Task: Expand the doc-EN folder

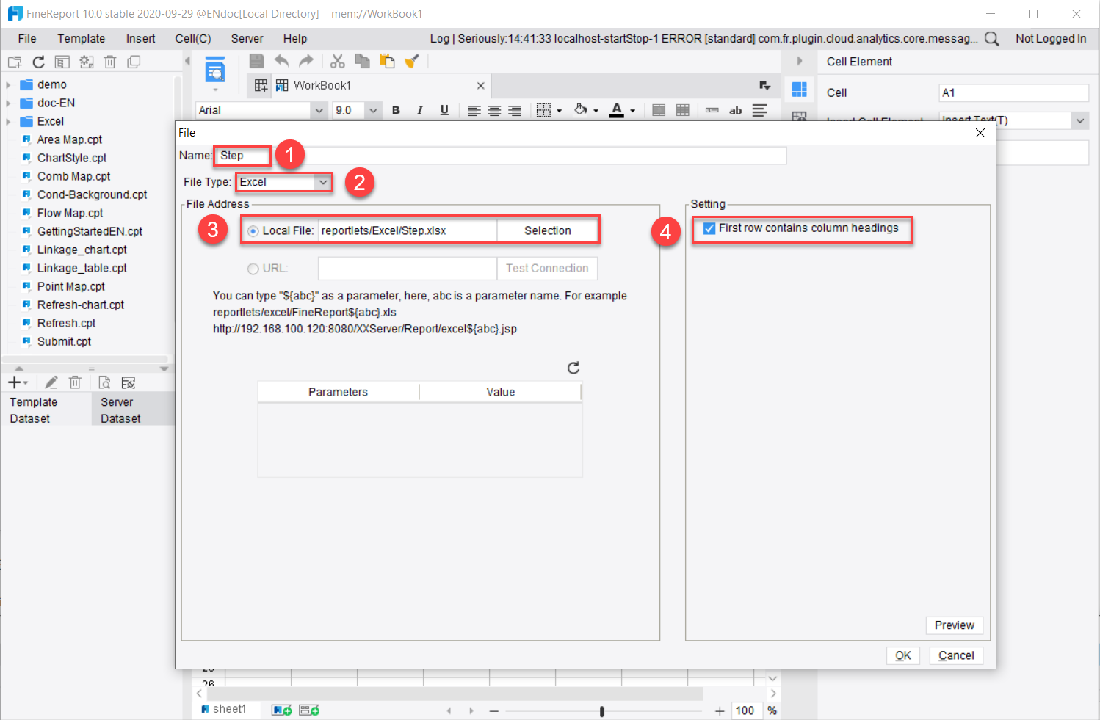Action: [8, 103]
